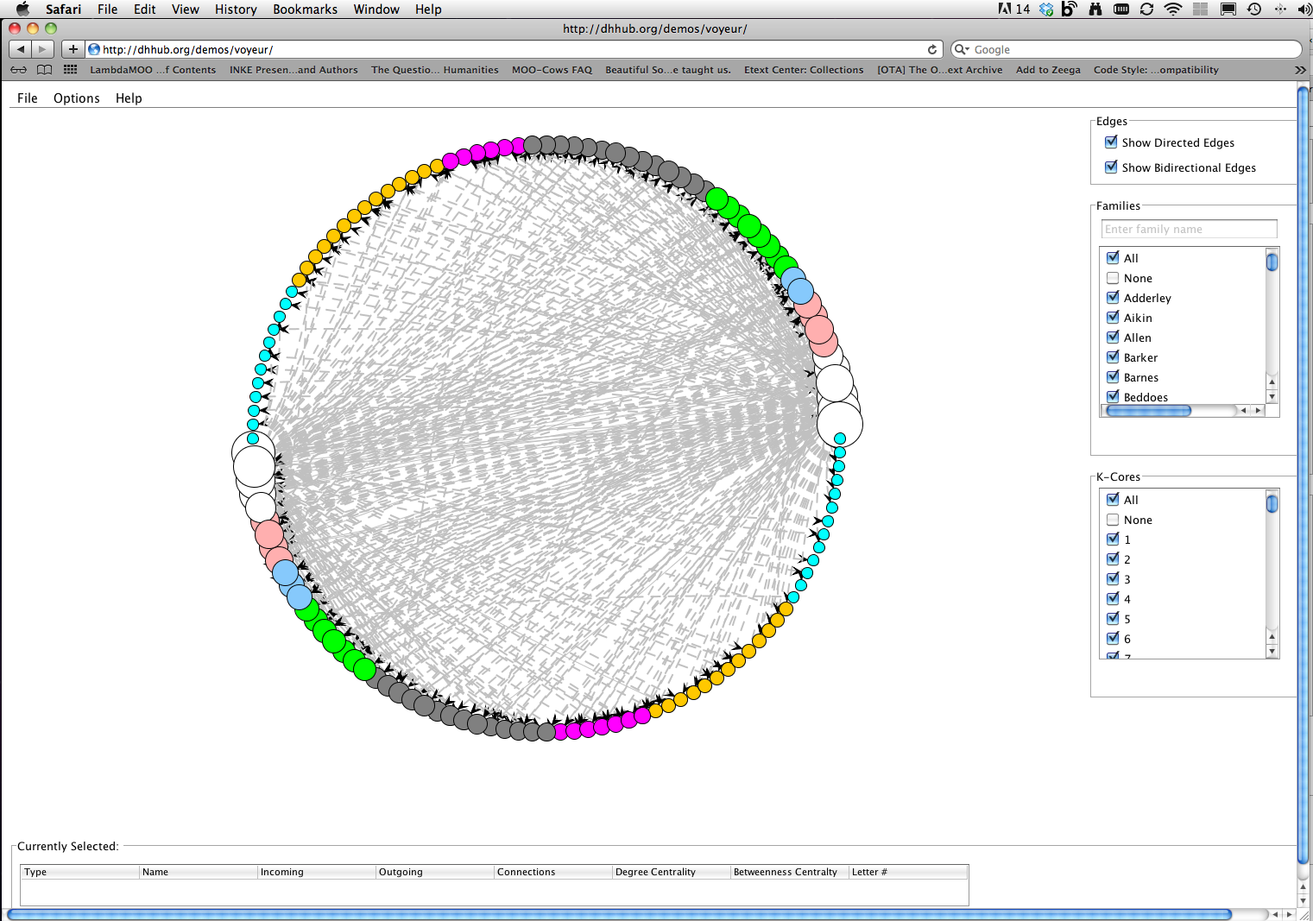
Task: Click Families list vertical scrollbar thumb
Action: (x=1272, y=261)
